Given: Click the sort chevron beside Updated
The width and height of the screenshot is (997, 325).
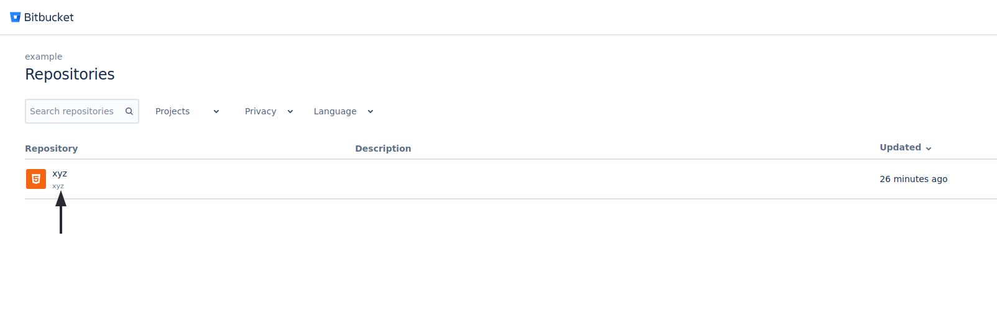Looking at the screenshot, I should [929, 149].
